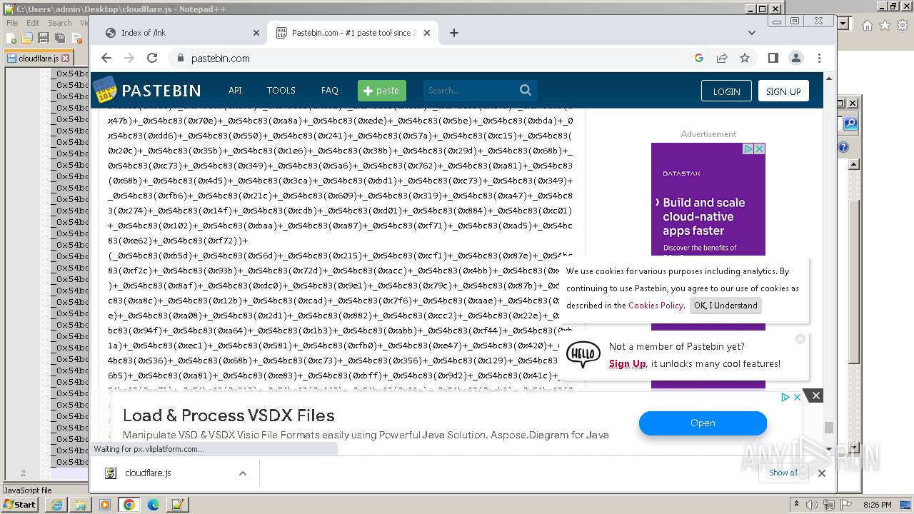Open Internet Explorer from taskbar
This screenshot has width=914, height=514.
56,505
